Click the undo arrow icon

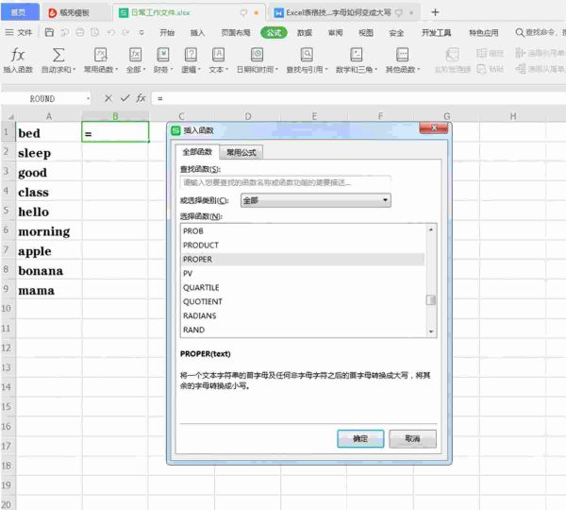click(110, 32)
